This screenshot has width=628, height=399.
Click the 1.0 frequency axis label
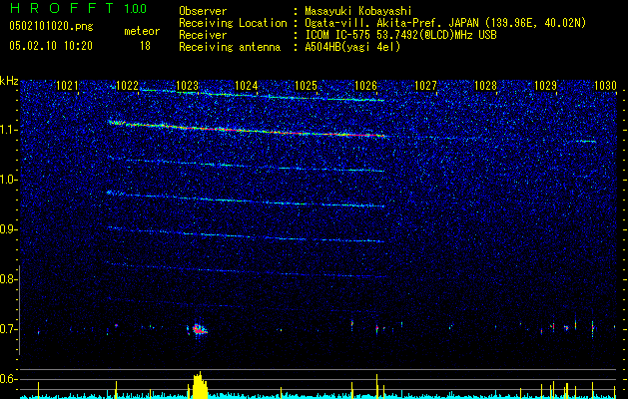(x=7, y=180)
